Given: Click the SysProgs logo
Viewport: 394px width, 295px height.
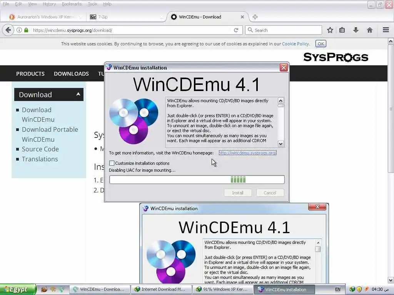Looking at the screenshot, I should [336, 57].
